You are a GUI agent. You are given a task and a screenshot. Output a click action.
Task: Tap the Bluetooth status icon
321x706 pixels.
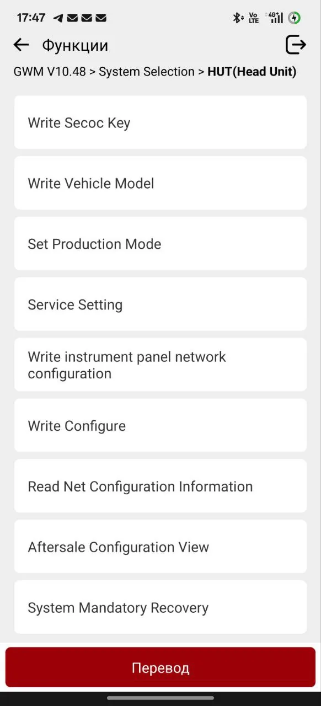pos(238,18)
